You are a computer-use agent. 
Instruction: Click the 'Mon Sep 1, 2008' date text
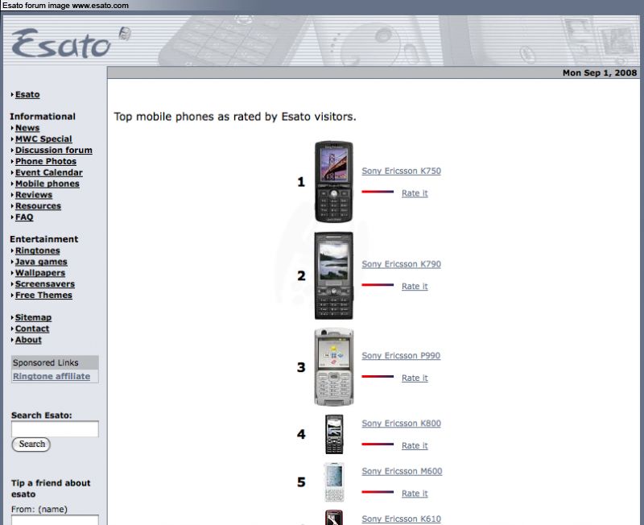[x=599, y=72]
